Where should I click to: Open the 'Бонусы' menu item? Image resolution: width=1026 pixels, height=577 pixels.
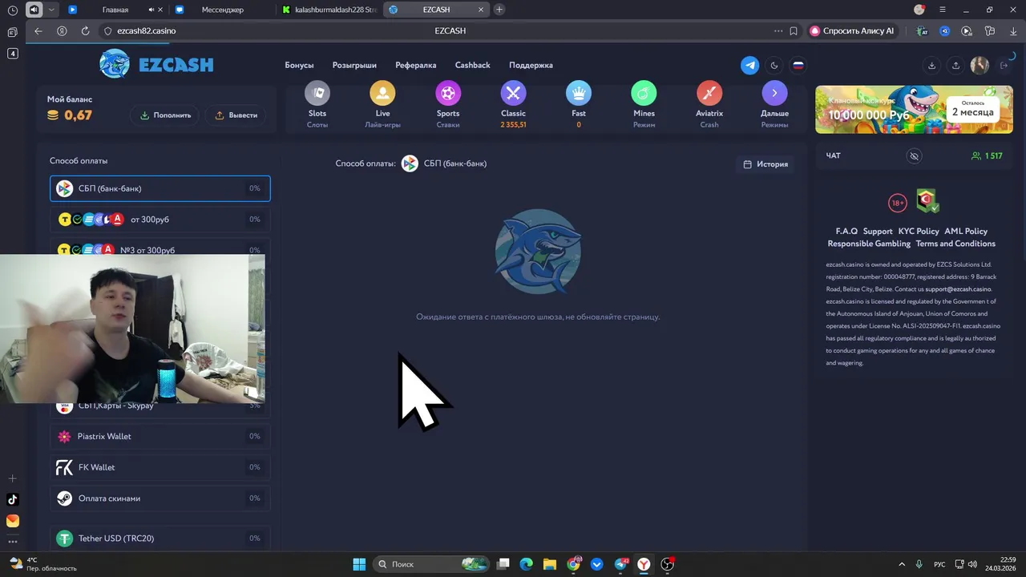299,65
